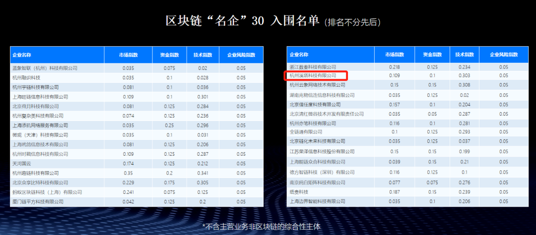
Task: Click capital index 0.25 for 上海添玑网络服务
Action: pyautogui.click(x=170, y=125)
